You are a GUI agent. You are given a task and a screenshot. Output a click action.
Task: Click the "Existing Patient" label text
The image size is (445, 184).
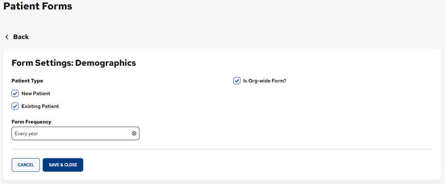[x=40, y=106]
